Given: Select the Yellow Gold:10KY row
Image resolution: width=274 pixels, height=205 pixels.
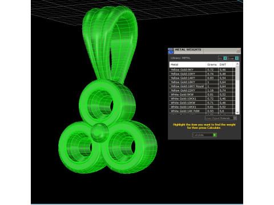Looking at the screenshot, I should point(203,74).
